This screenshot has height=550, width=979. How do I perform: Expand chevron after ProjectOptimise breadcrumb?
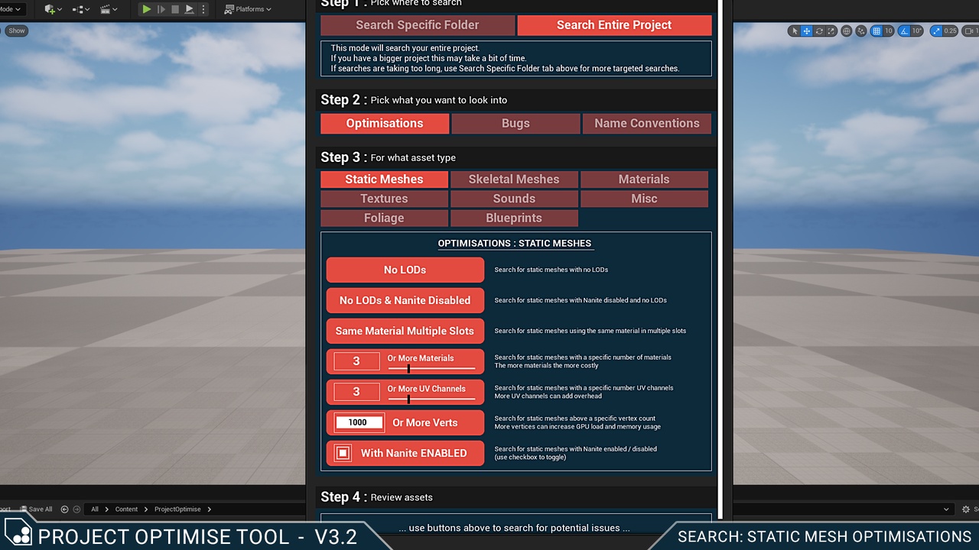209,510
